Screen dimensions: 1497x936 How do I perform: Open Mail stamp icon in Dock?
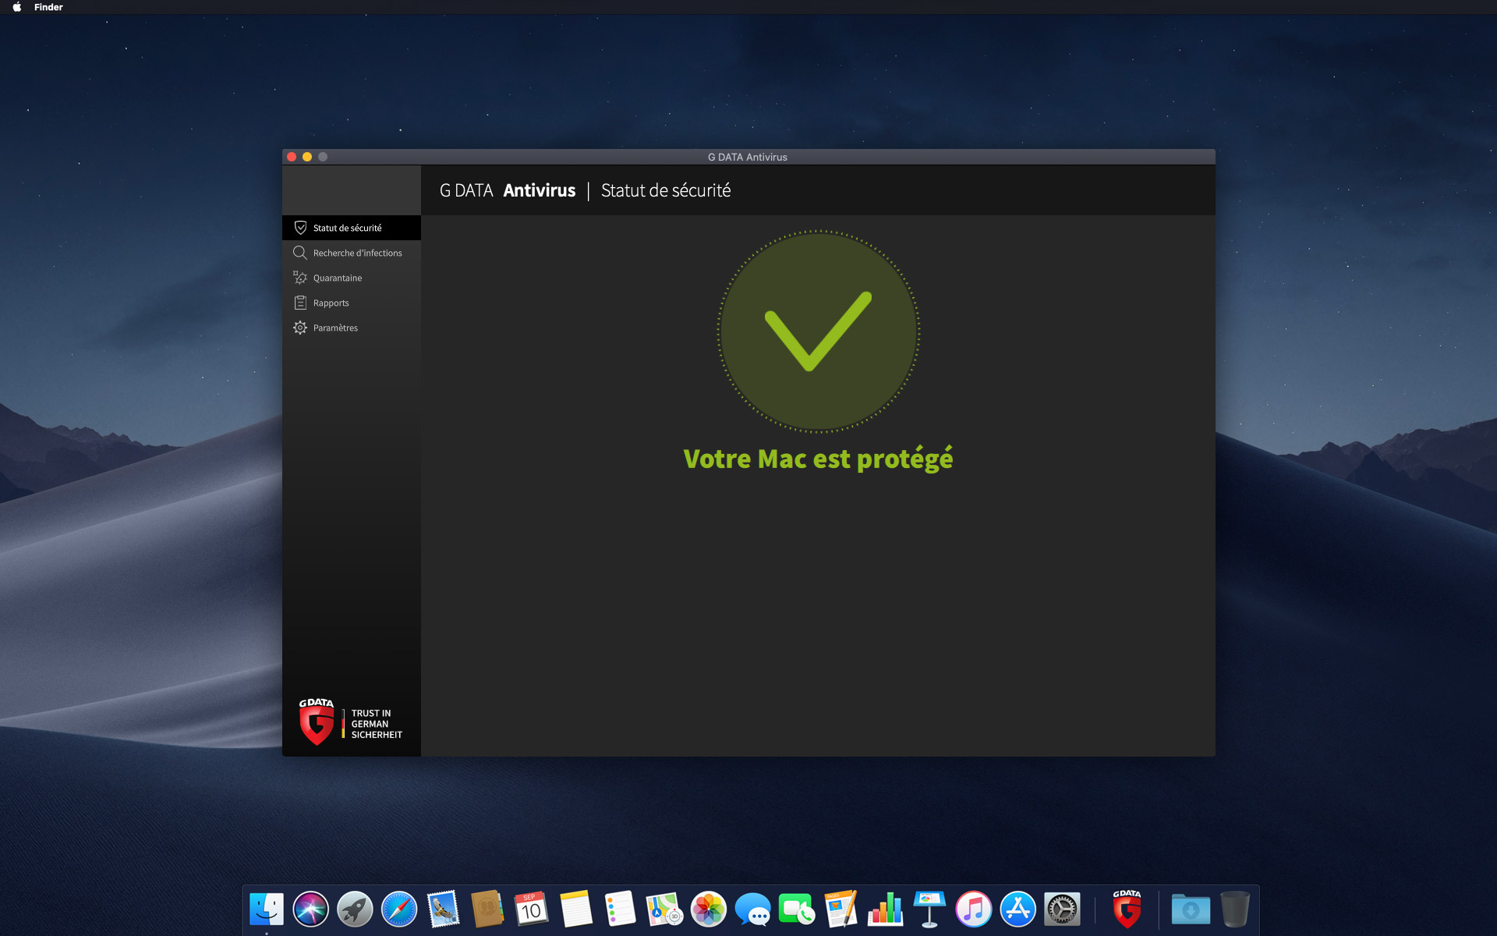tap(444, 909)
